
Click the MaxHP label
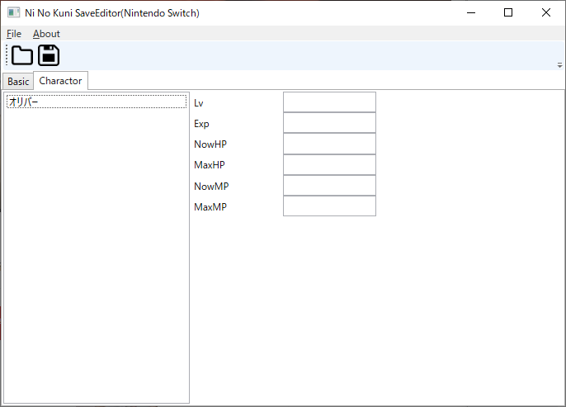tap(210, 165)
